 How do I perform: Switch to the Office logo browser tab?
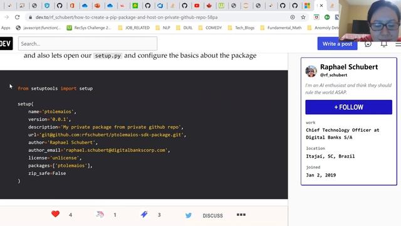pos(72,6)
